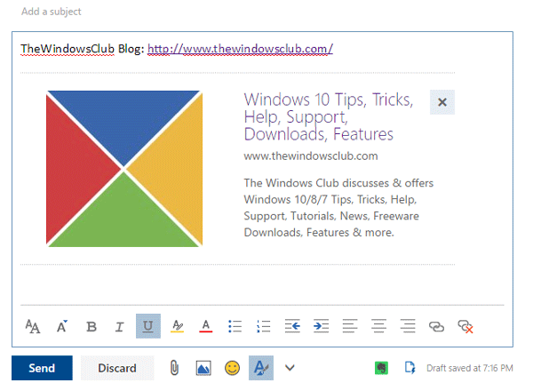Click the grow font superscript icon
Viewport: 533px width, 391px height.
click(x=62, y=326)
